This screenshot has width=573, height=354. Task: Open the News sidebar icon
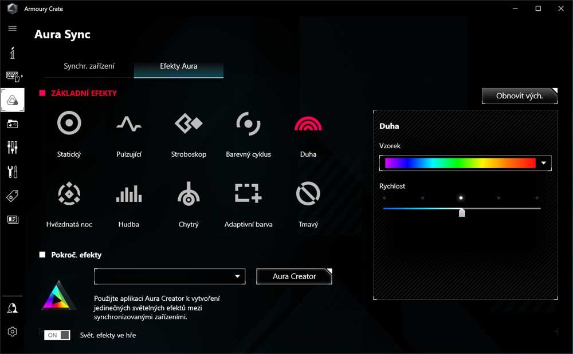click(13, 220)
